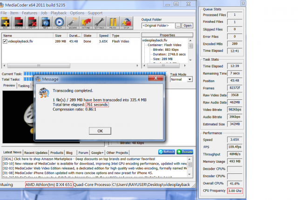Select the Forum tab

coord(83,152)
